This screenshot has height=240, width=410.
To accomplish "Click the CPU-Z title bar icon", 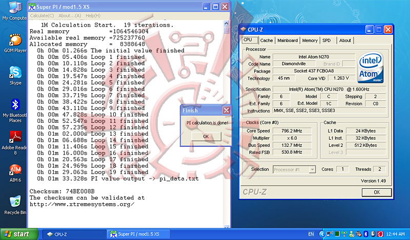I will coord(243,30).
